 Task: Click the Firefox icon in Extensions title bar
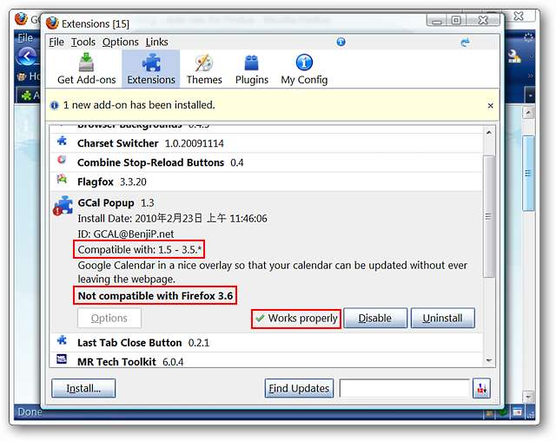click(x=52, y=23)
